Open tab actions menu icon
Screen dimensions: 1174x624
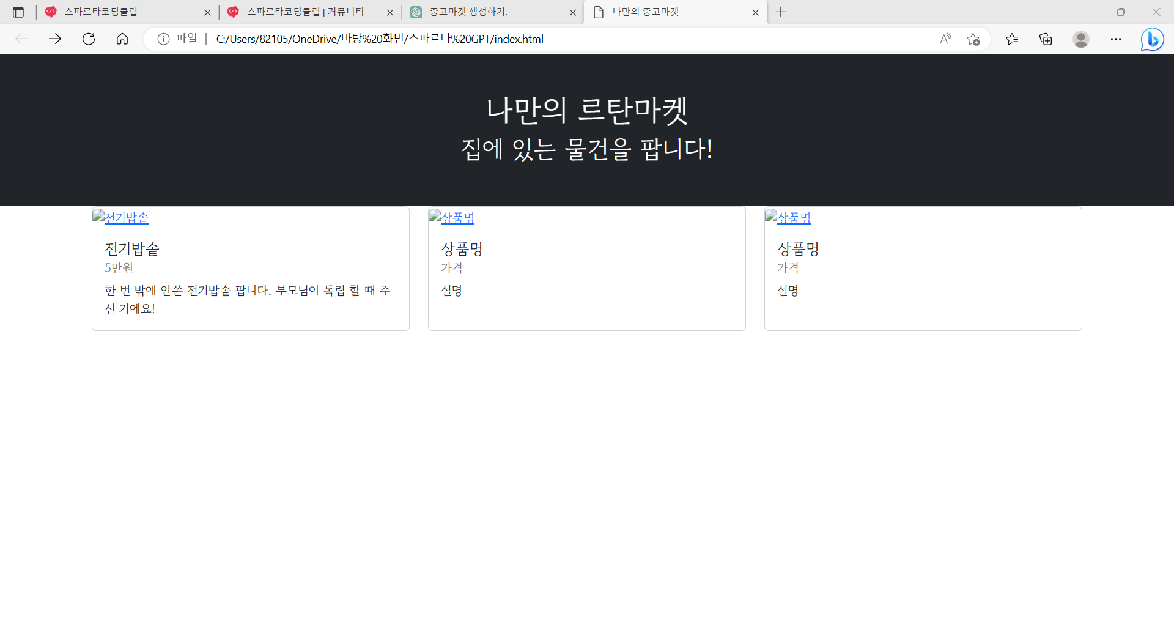click(x=18, y=12)
